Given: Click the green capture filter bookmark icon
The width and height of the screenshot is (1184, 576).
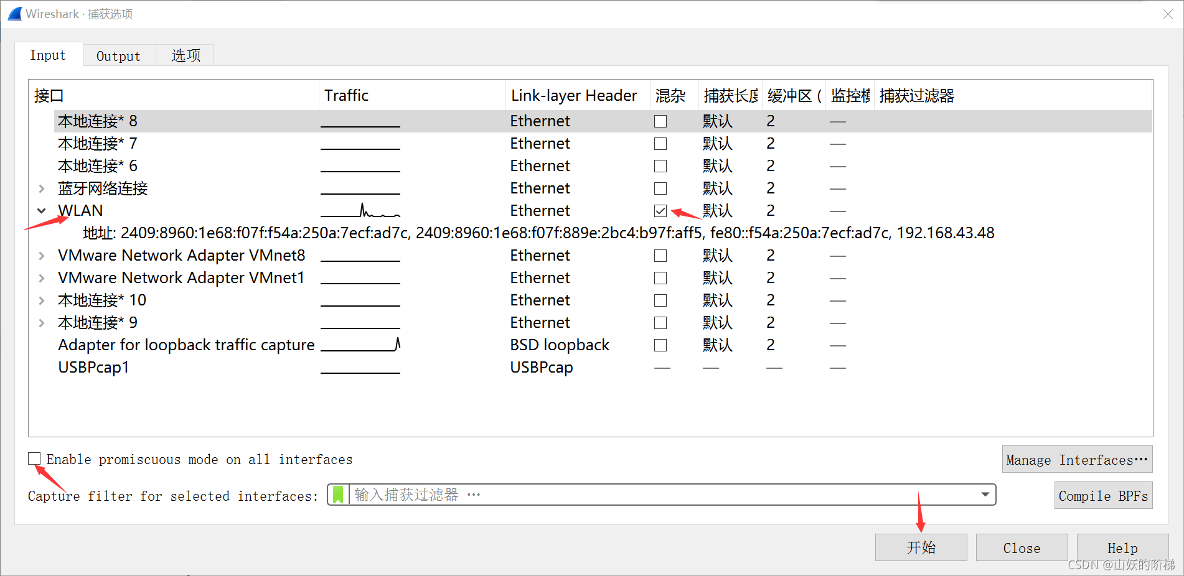Looking at the screenshot, I should (x=338, y=495).
